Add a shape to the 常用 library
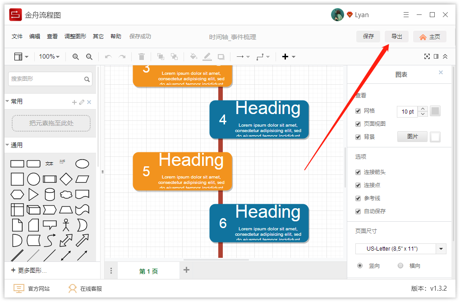 point(74,102)
